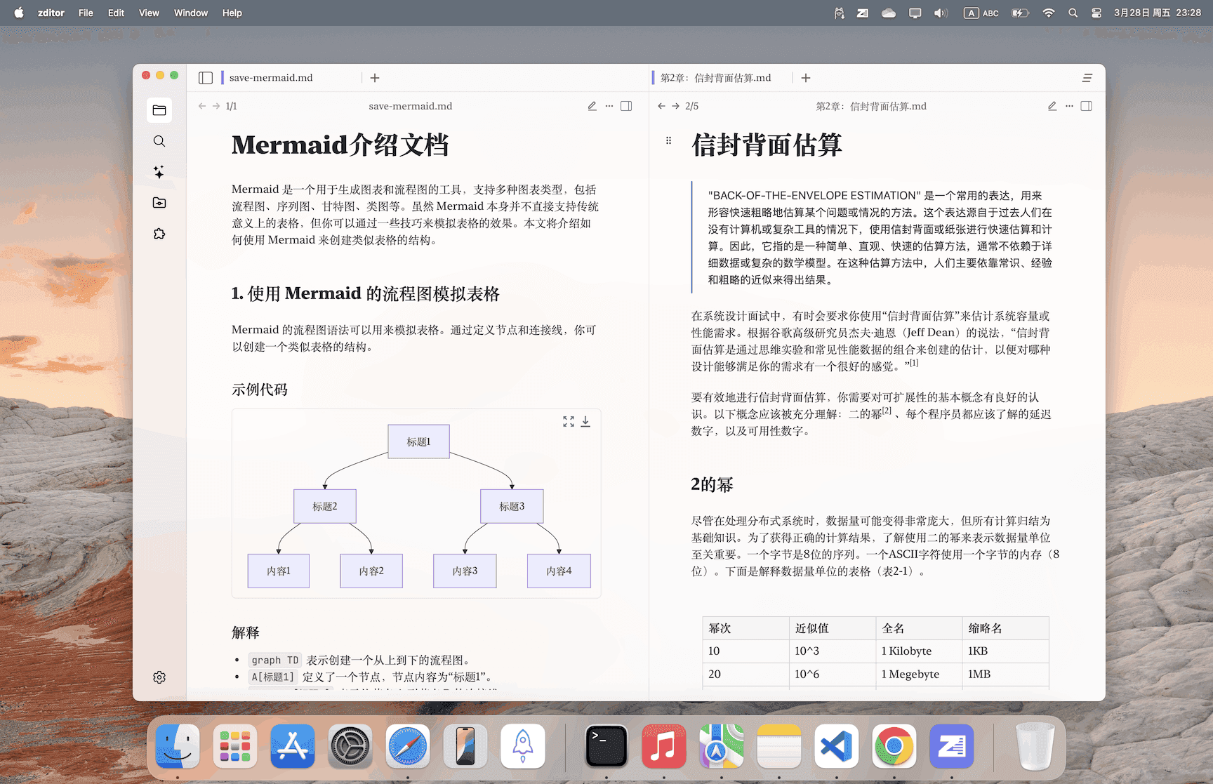Toggle side panel in left pane
This screenshot has width=1213, height=784.
[x=626, y=106]
